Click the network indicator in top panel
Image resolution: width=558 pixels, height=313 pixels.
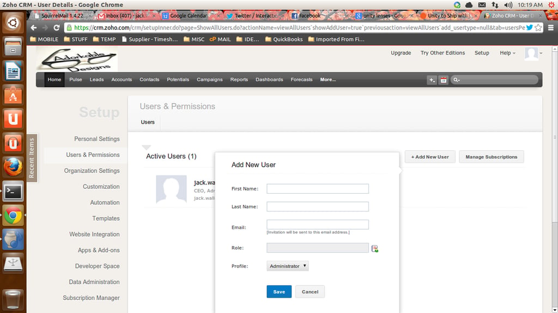(x=495, y=5)
